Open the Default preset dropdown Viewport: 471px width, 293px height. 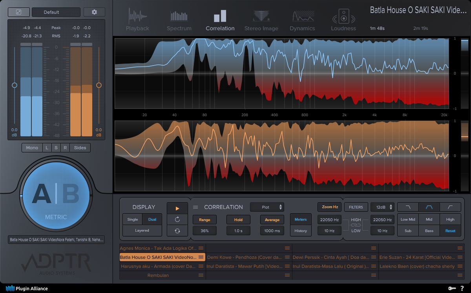point(56,12)
